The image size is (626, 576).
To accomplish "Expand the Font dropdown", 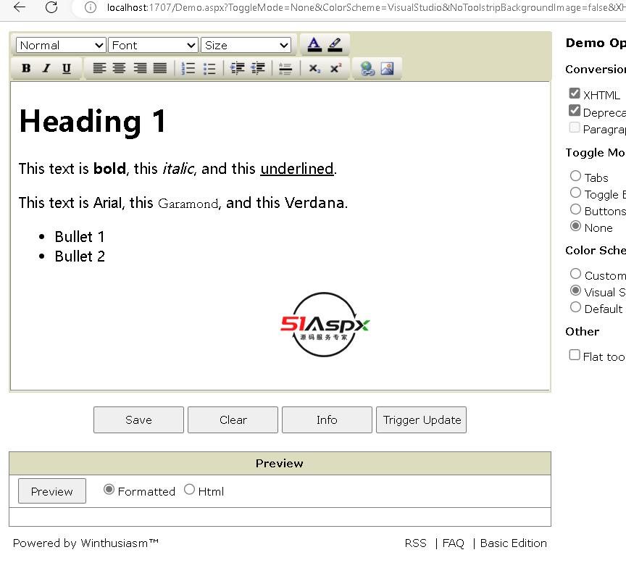I will (153, 45).
